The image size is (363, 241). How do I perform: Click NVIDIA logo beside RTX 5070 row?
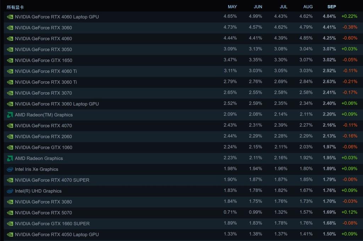(10, 213)
